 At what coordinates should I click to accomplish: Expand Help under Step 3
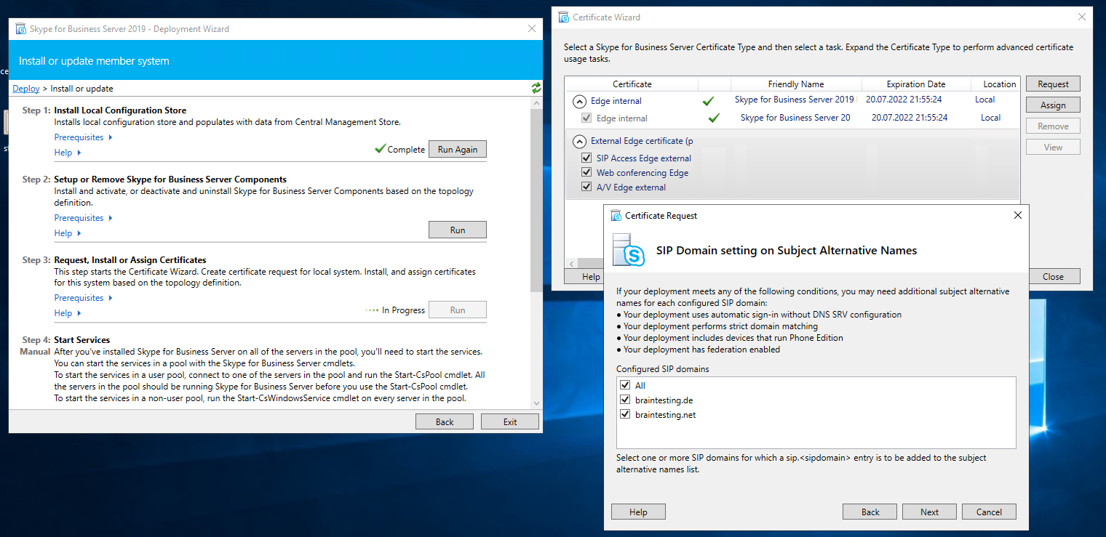(67, 313)
